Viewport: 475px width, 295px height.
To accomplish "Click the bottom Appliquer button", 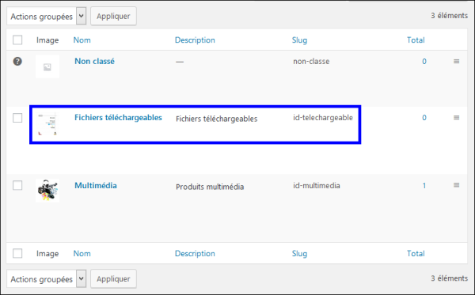I will [x=113, y=278].
